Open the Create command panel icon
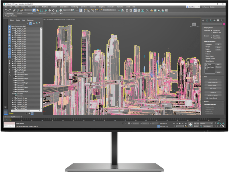229x172 pixels. (203, 20)
